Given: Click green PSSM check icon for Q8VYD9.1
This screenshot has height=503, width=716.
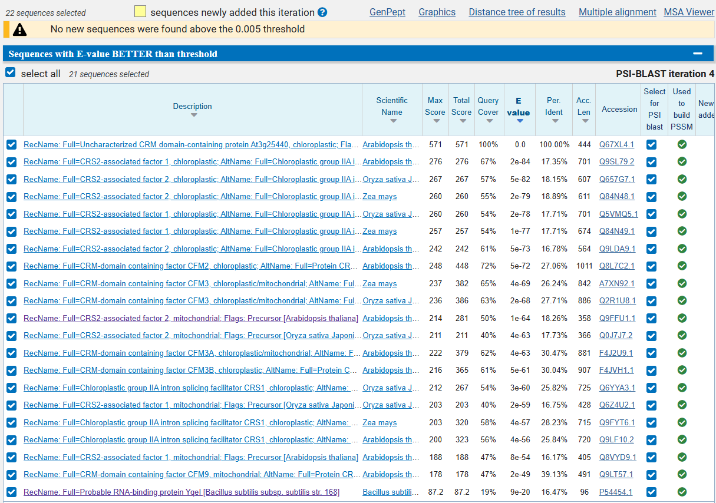Looking at the screenshot, I should (682, 457).
